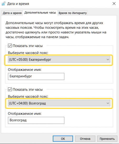This screenshot has height=144, width=119.
Task: Confirm the settings with the ОК button
Action: click(x=63, y=139)
